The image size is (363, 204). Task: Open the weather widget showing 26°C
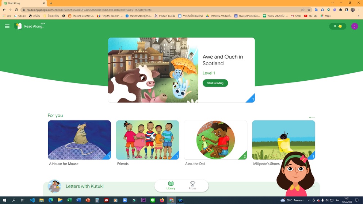(292, 200)
